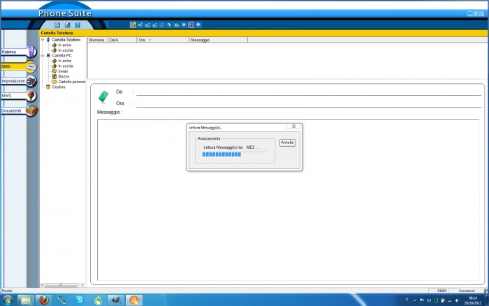The image size is (489, 306).
Task: Click the red and blue toolbar icon
Action: point(191,24)
